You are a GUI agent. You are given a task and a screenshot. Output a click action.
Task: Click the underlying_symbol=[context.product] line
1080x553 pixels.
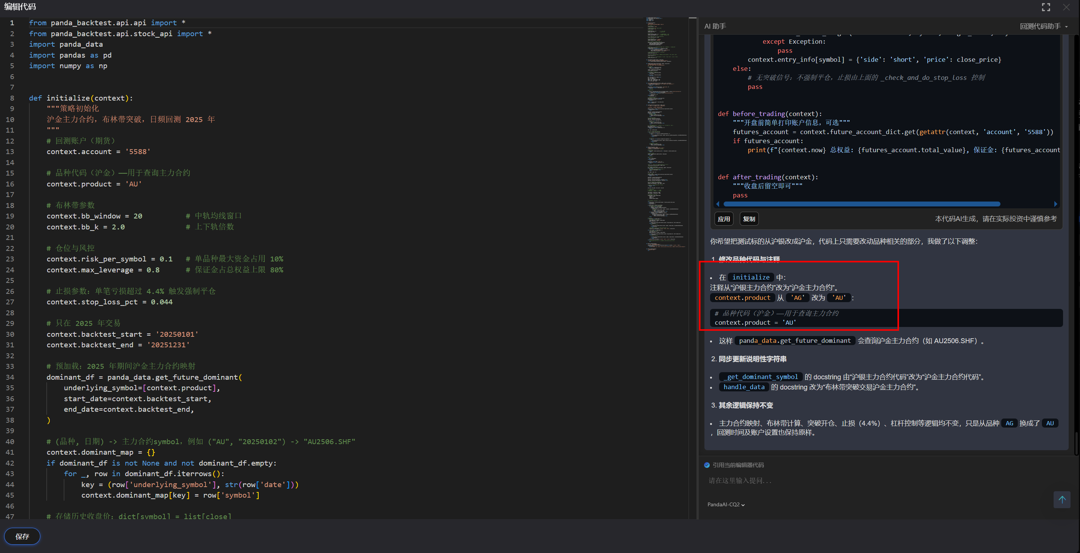coord(142,388)
